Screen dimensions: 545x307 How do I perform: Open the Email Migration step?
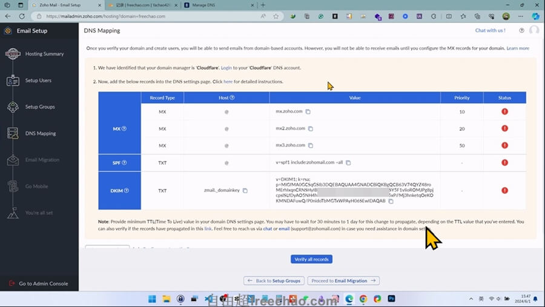pyautogui.click(x=42, y=160)
